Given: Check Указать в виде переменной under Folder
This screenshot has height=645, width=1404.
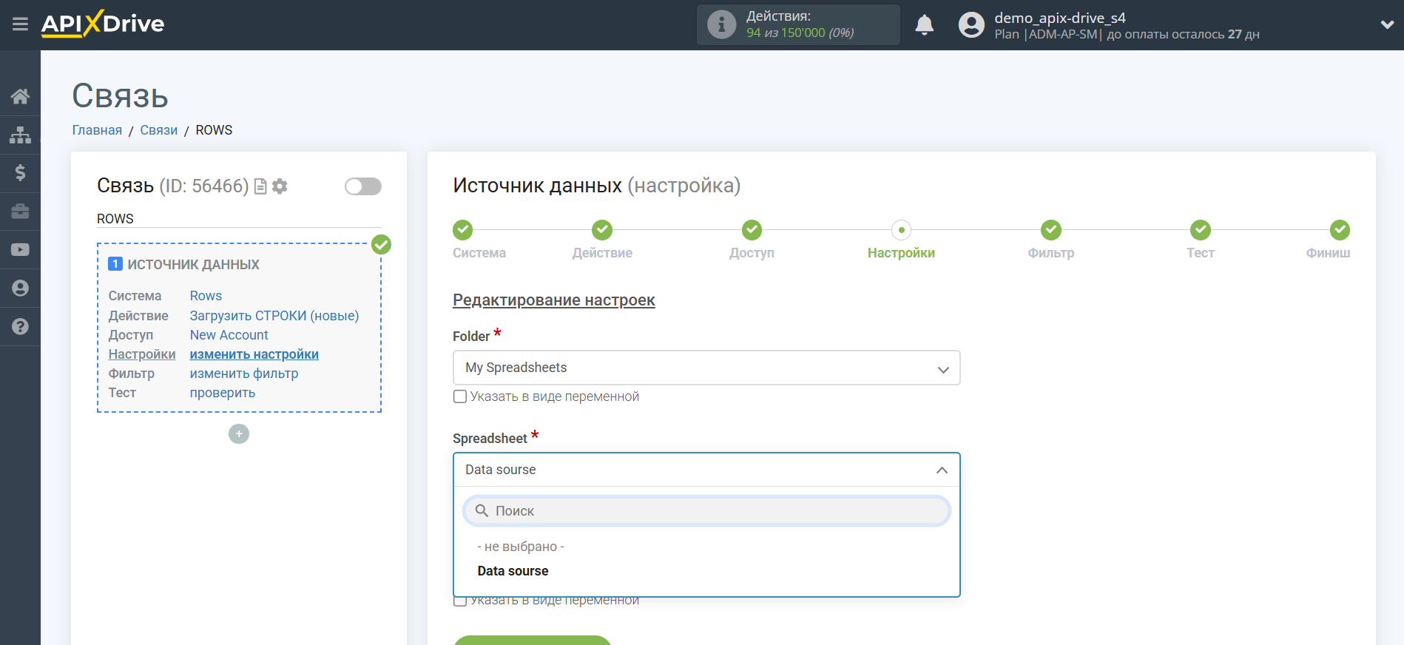Looking at the screenshot, I should coord(460,396).
